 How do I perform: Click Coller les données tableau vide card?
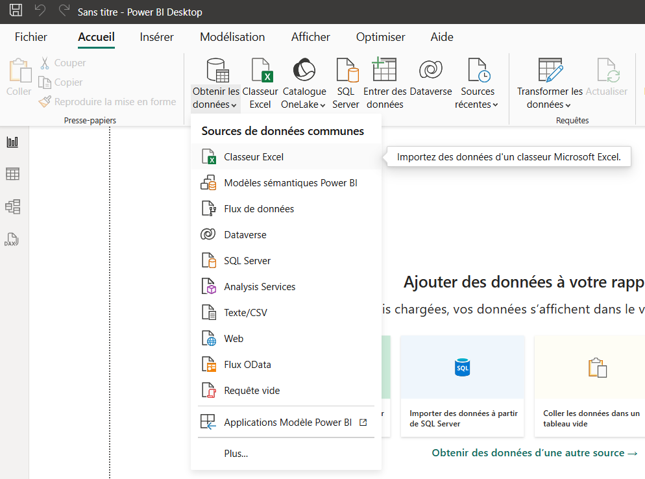pyautogui.click(x=589, y=386)
